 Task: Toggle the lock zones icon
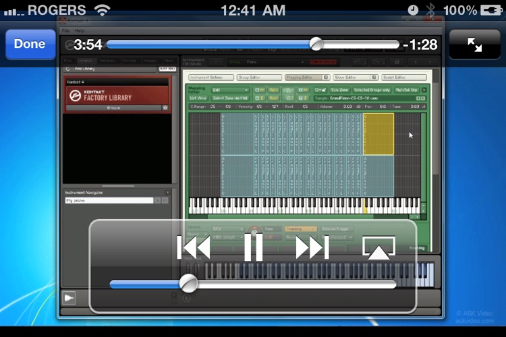click(x=320, y=90)
